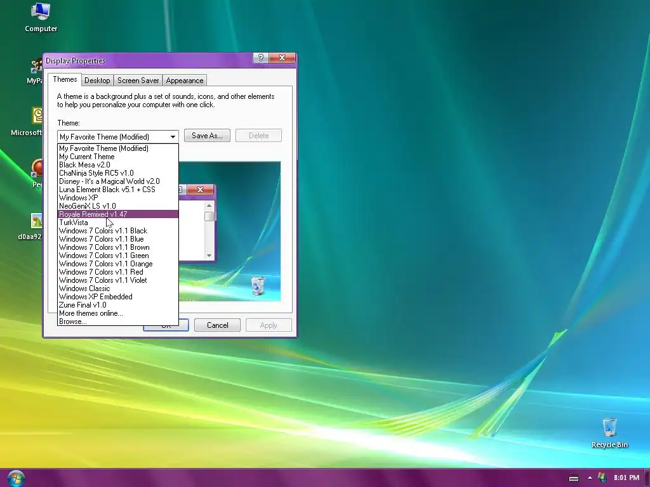Click the Browse... entry
650x487 pixels.
pyautogui.click(x=117, y=321)
